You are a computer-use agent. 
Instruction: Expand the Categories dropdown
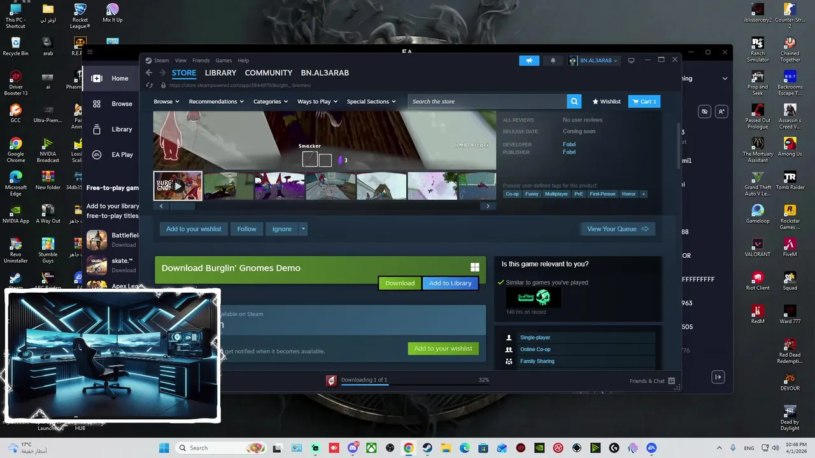pos(271,102)
